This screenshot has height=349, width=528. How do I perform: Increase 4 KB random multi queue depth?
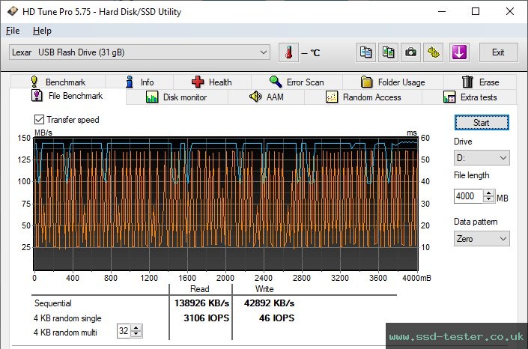[136, 328]
